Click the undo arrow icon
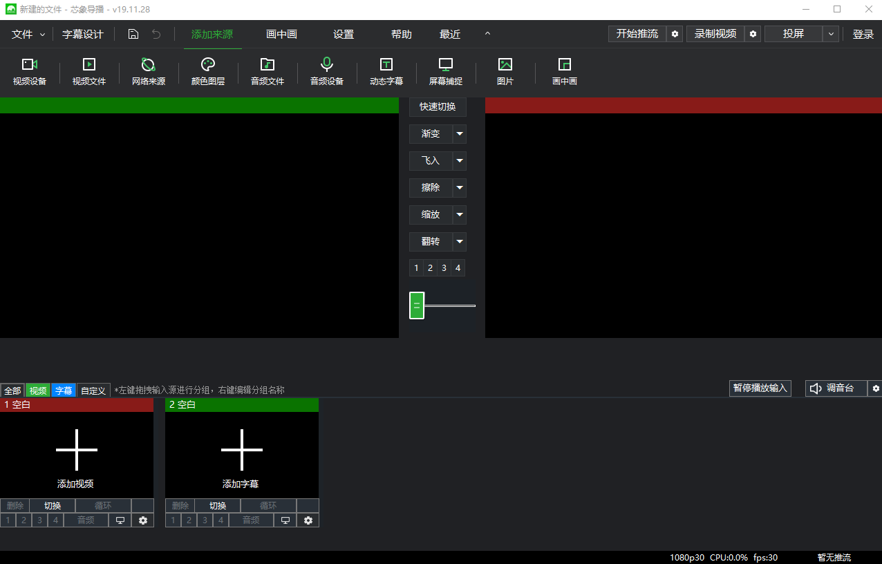The image size is (882, 564). (x=156, y=34)
